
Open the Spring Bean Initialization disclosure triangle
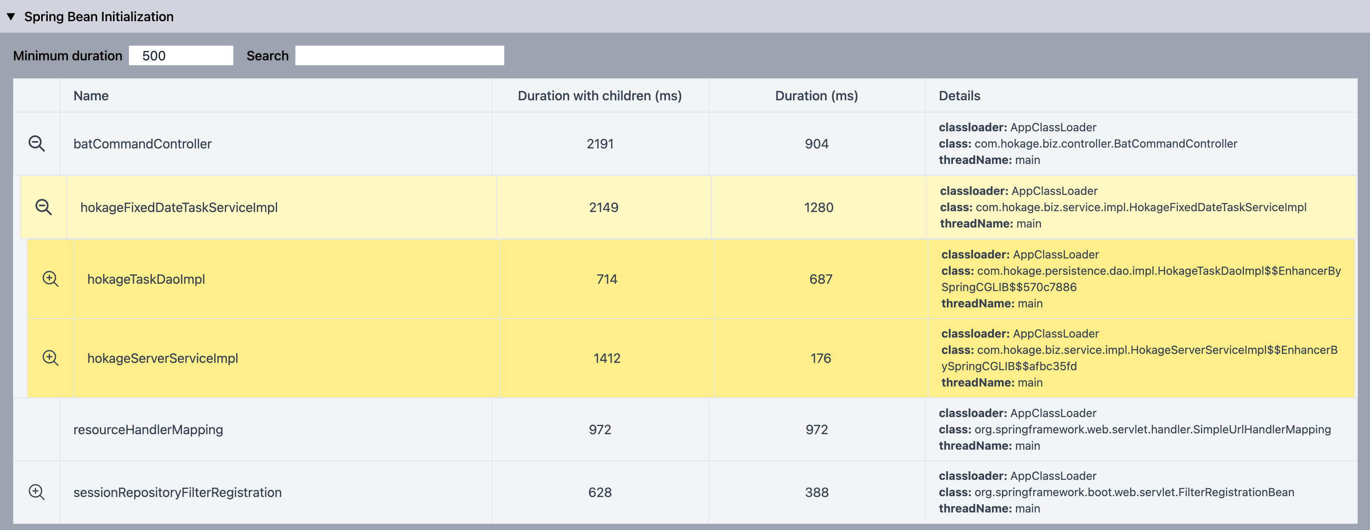(x=12, y=16)
